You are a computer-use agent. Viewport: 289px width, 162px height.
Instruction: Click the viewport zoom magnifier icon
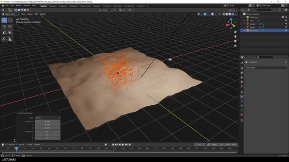[x=235, y=32]
